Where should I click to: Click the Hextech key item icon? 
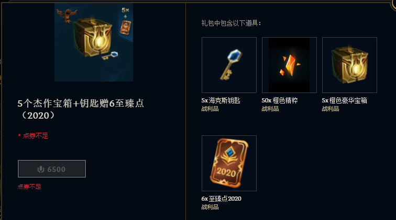229,65
